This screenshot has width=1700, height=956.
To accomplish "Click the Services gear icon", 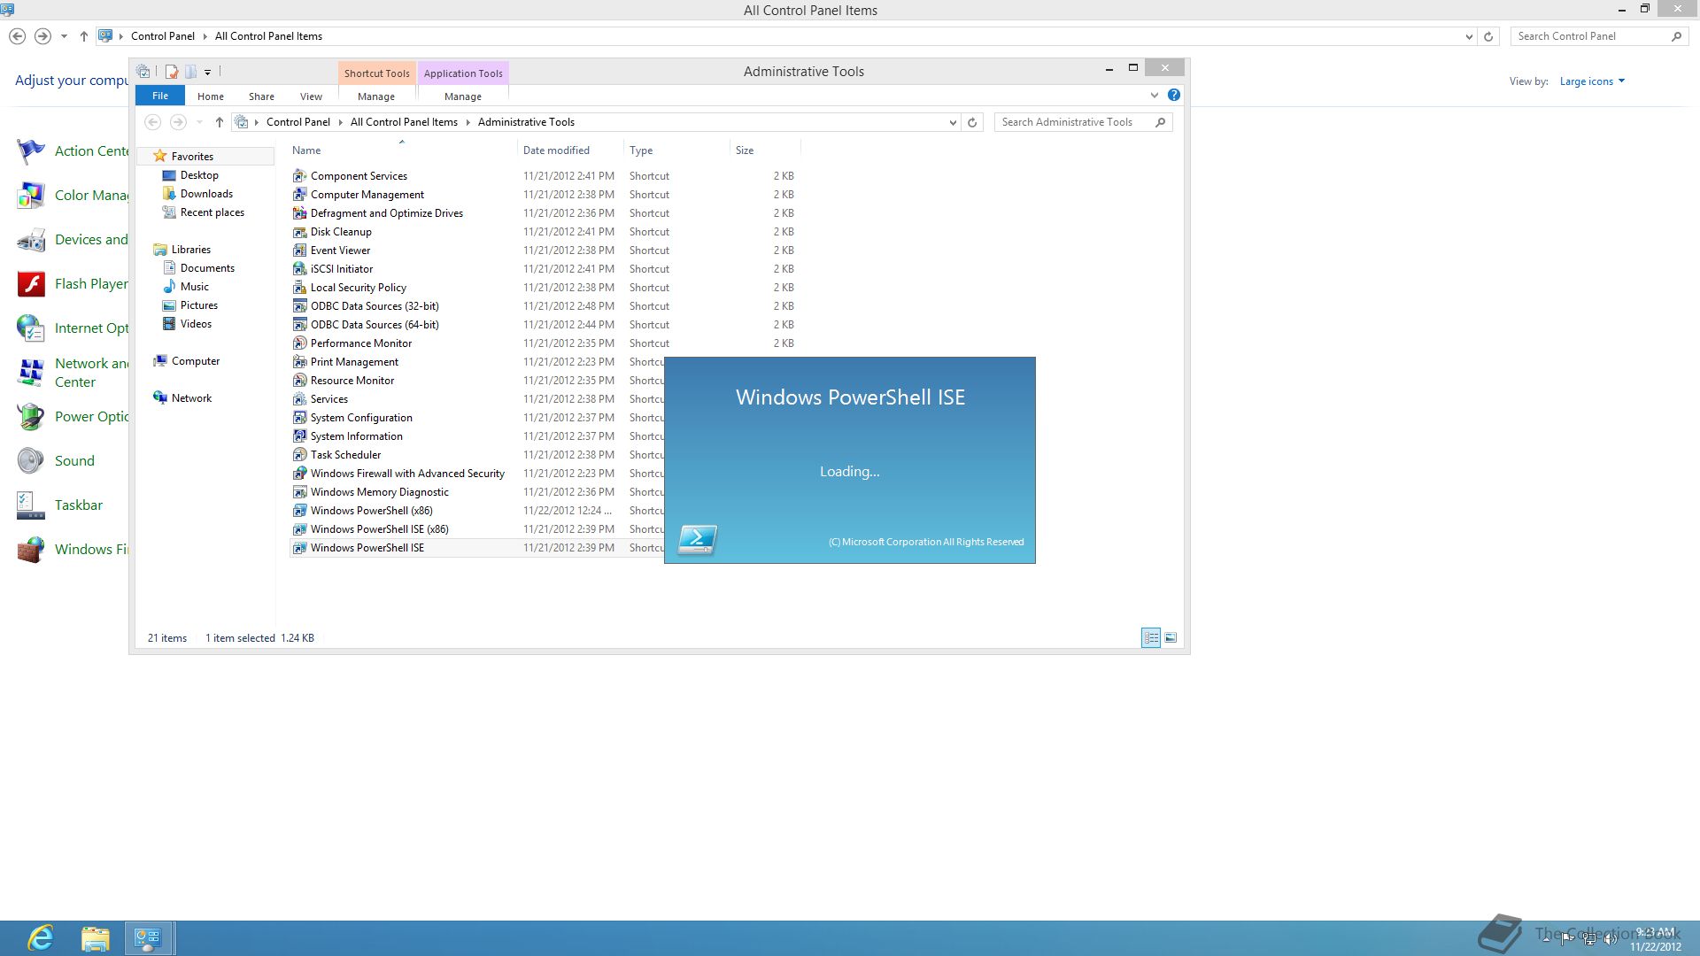I will 300,399.
